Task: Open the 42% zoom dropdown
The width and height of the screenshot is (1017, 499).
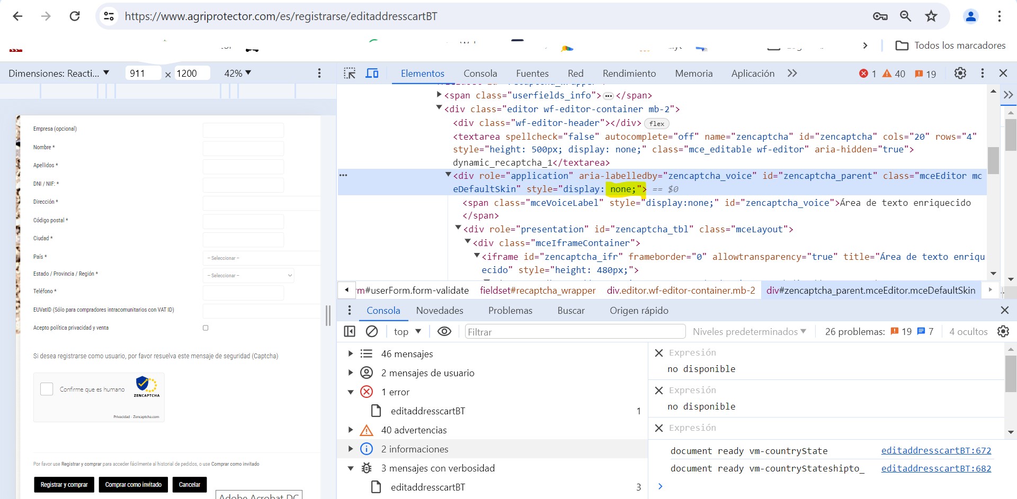Action: (237, 74)
